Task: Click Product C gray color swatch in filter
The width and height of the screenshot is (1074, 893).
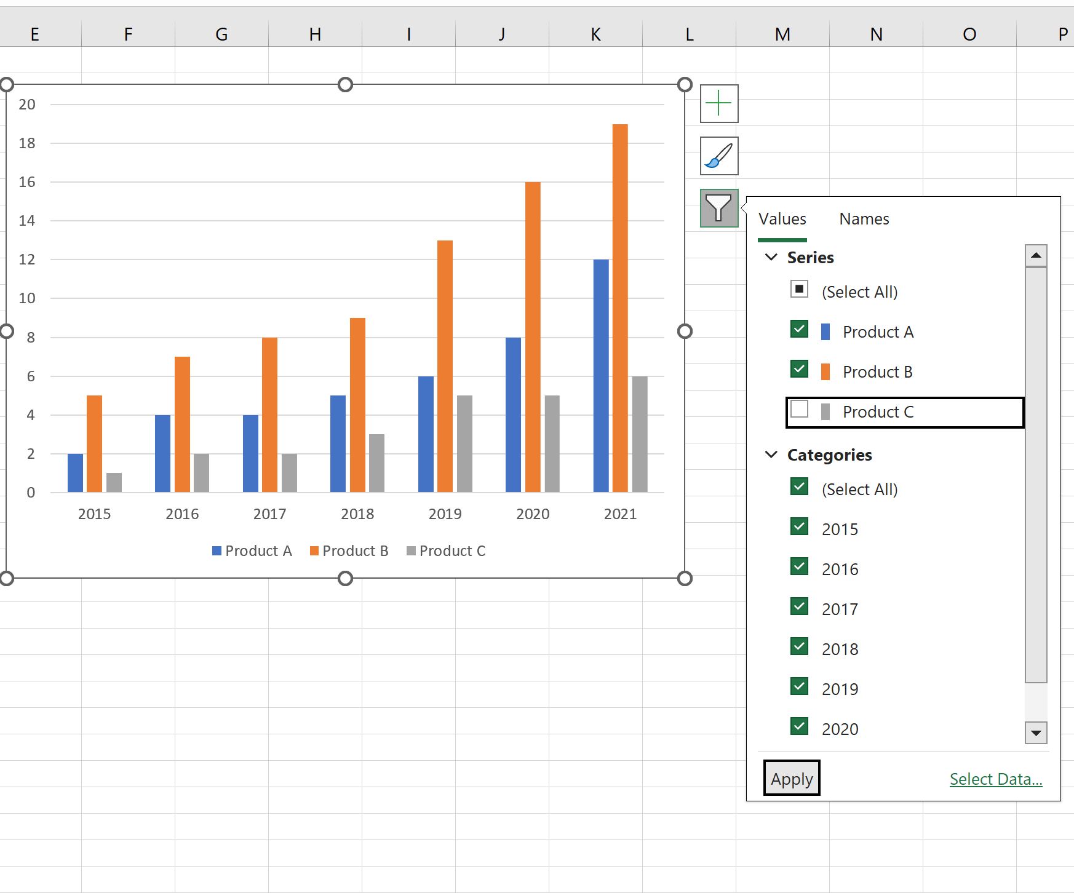Action: coord(825,412)
